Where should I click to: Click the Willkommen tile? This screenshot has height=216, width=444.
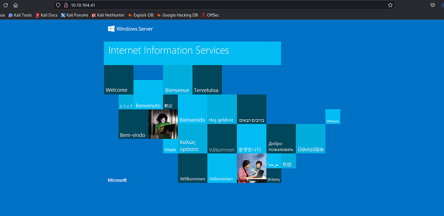193,168
